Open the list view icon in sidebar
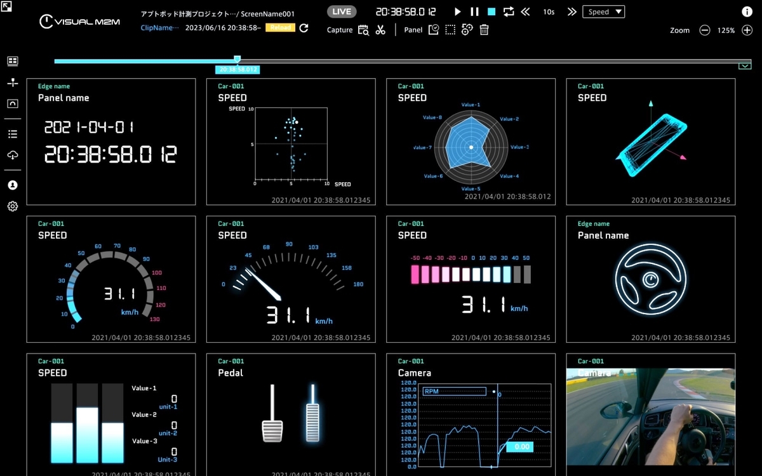The width and height of the screenshot is (762, 476). 13,134
